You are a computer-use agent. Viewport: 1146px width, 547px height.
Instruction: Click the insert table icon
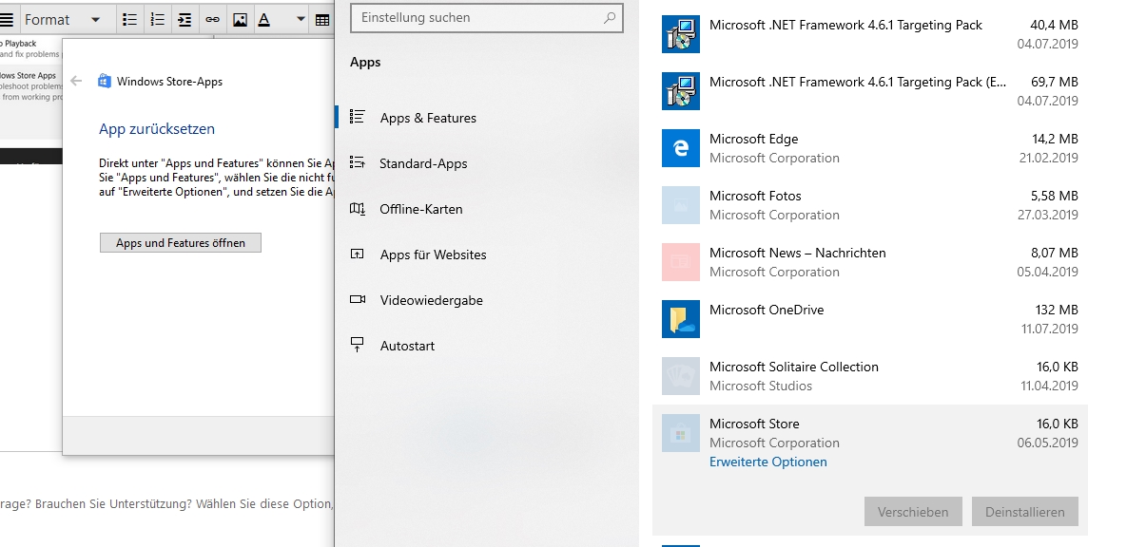click(x=322, y=19)
